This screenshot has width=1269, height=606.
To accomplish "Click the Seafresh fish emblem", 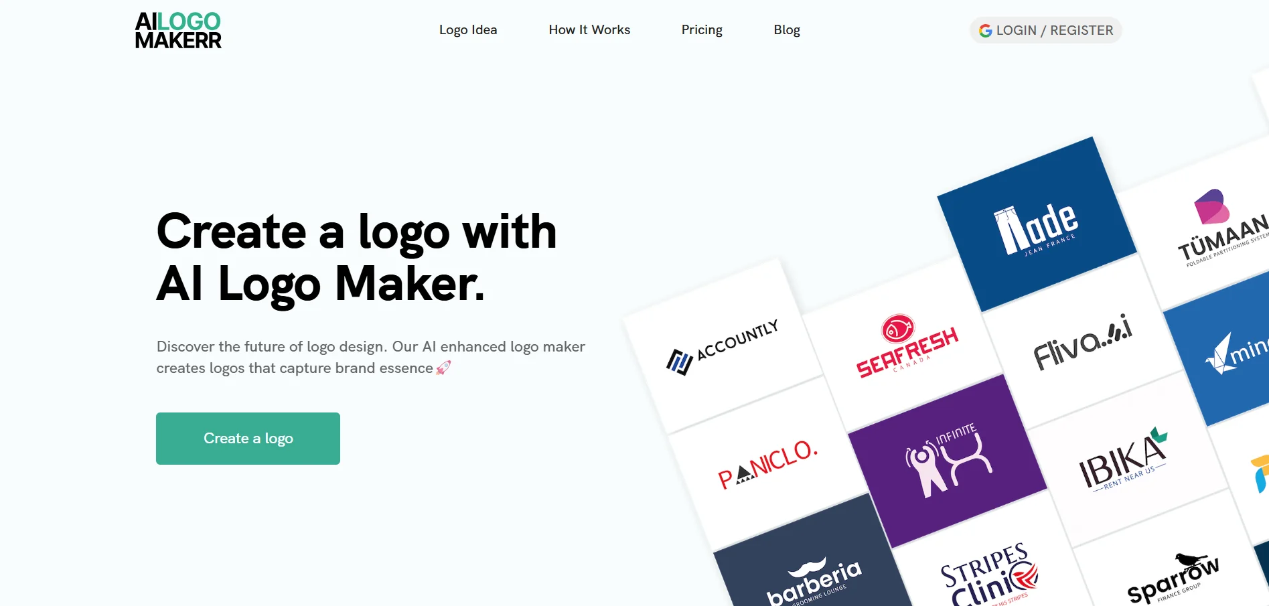I will (898, 329).
